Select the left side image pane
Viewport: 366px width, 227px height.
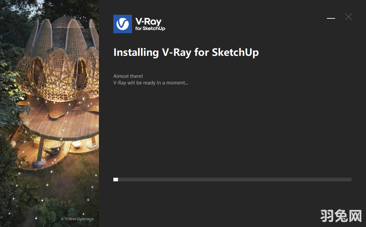click(x=49, y=113)
